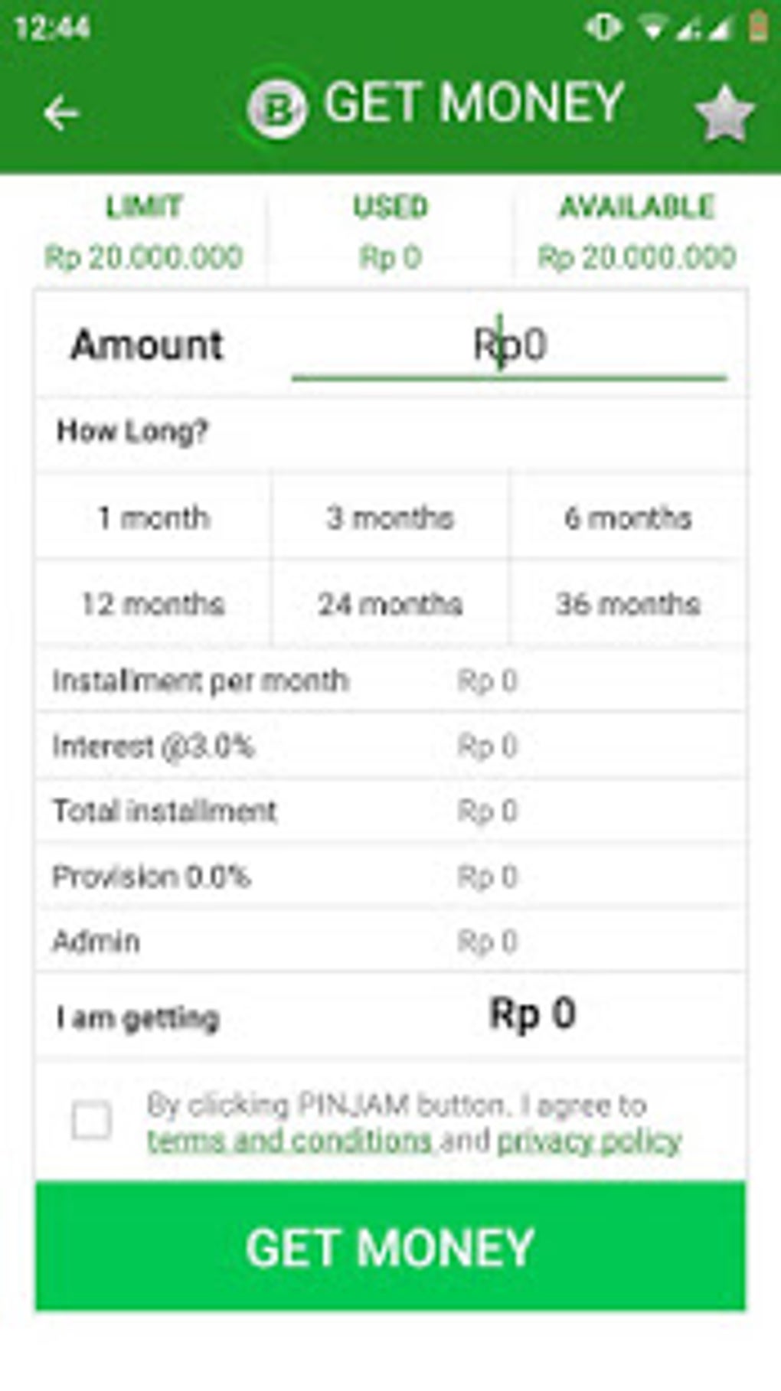Tap the favorite star icon
Image resolution: width=781 pixels, height=1391 pixels.
coord(724,114)
